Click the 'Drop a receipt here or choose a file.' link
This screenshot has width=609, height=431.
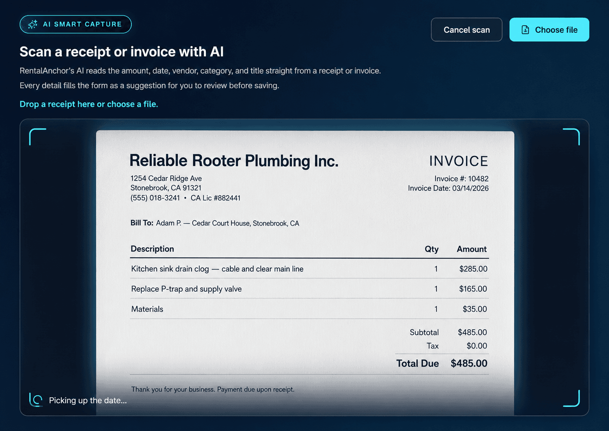click(x=89, y=104)
